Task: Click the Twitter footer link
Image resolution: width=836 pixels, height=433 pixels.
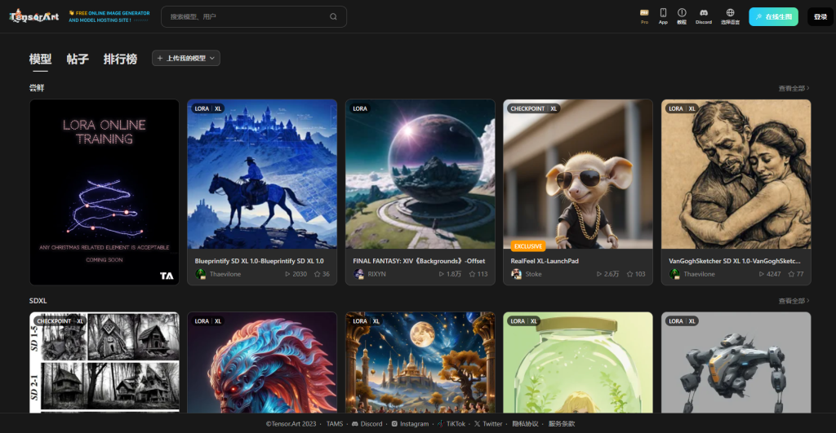Action: (488, 424)
